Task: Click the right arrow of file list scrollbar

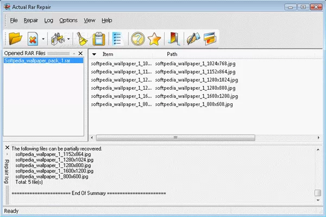Action: (x=318, y=138)
